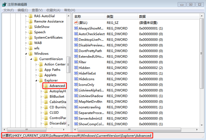Click the DWORD icon beside Filter
This screenshot has height=140, width=206.
point(76,62)
